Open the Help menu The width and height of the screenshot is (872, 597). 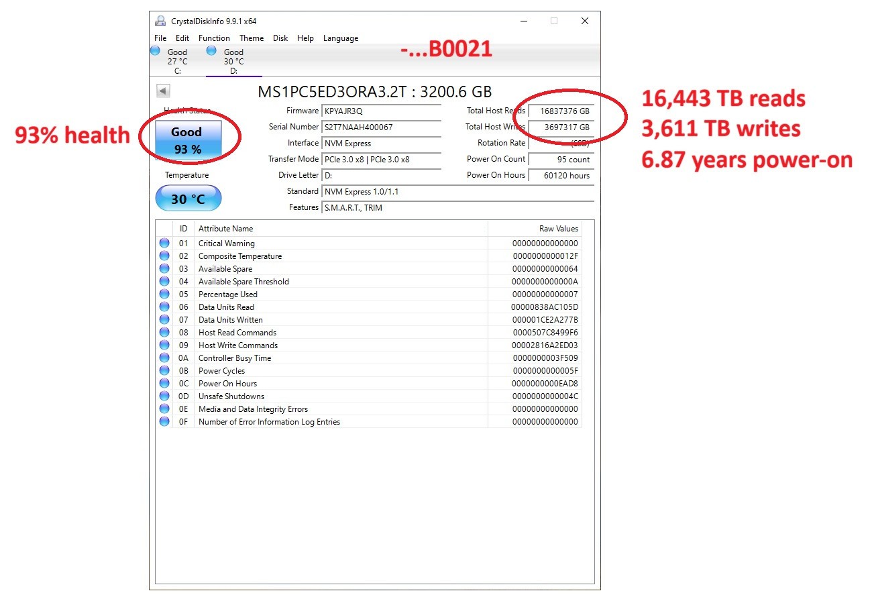[305, 38]
